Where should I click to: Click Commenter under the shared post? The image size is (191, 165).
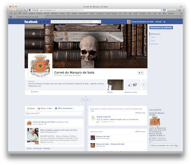38,148
